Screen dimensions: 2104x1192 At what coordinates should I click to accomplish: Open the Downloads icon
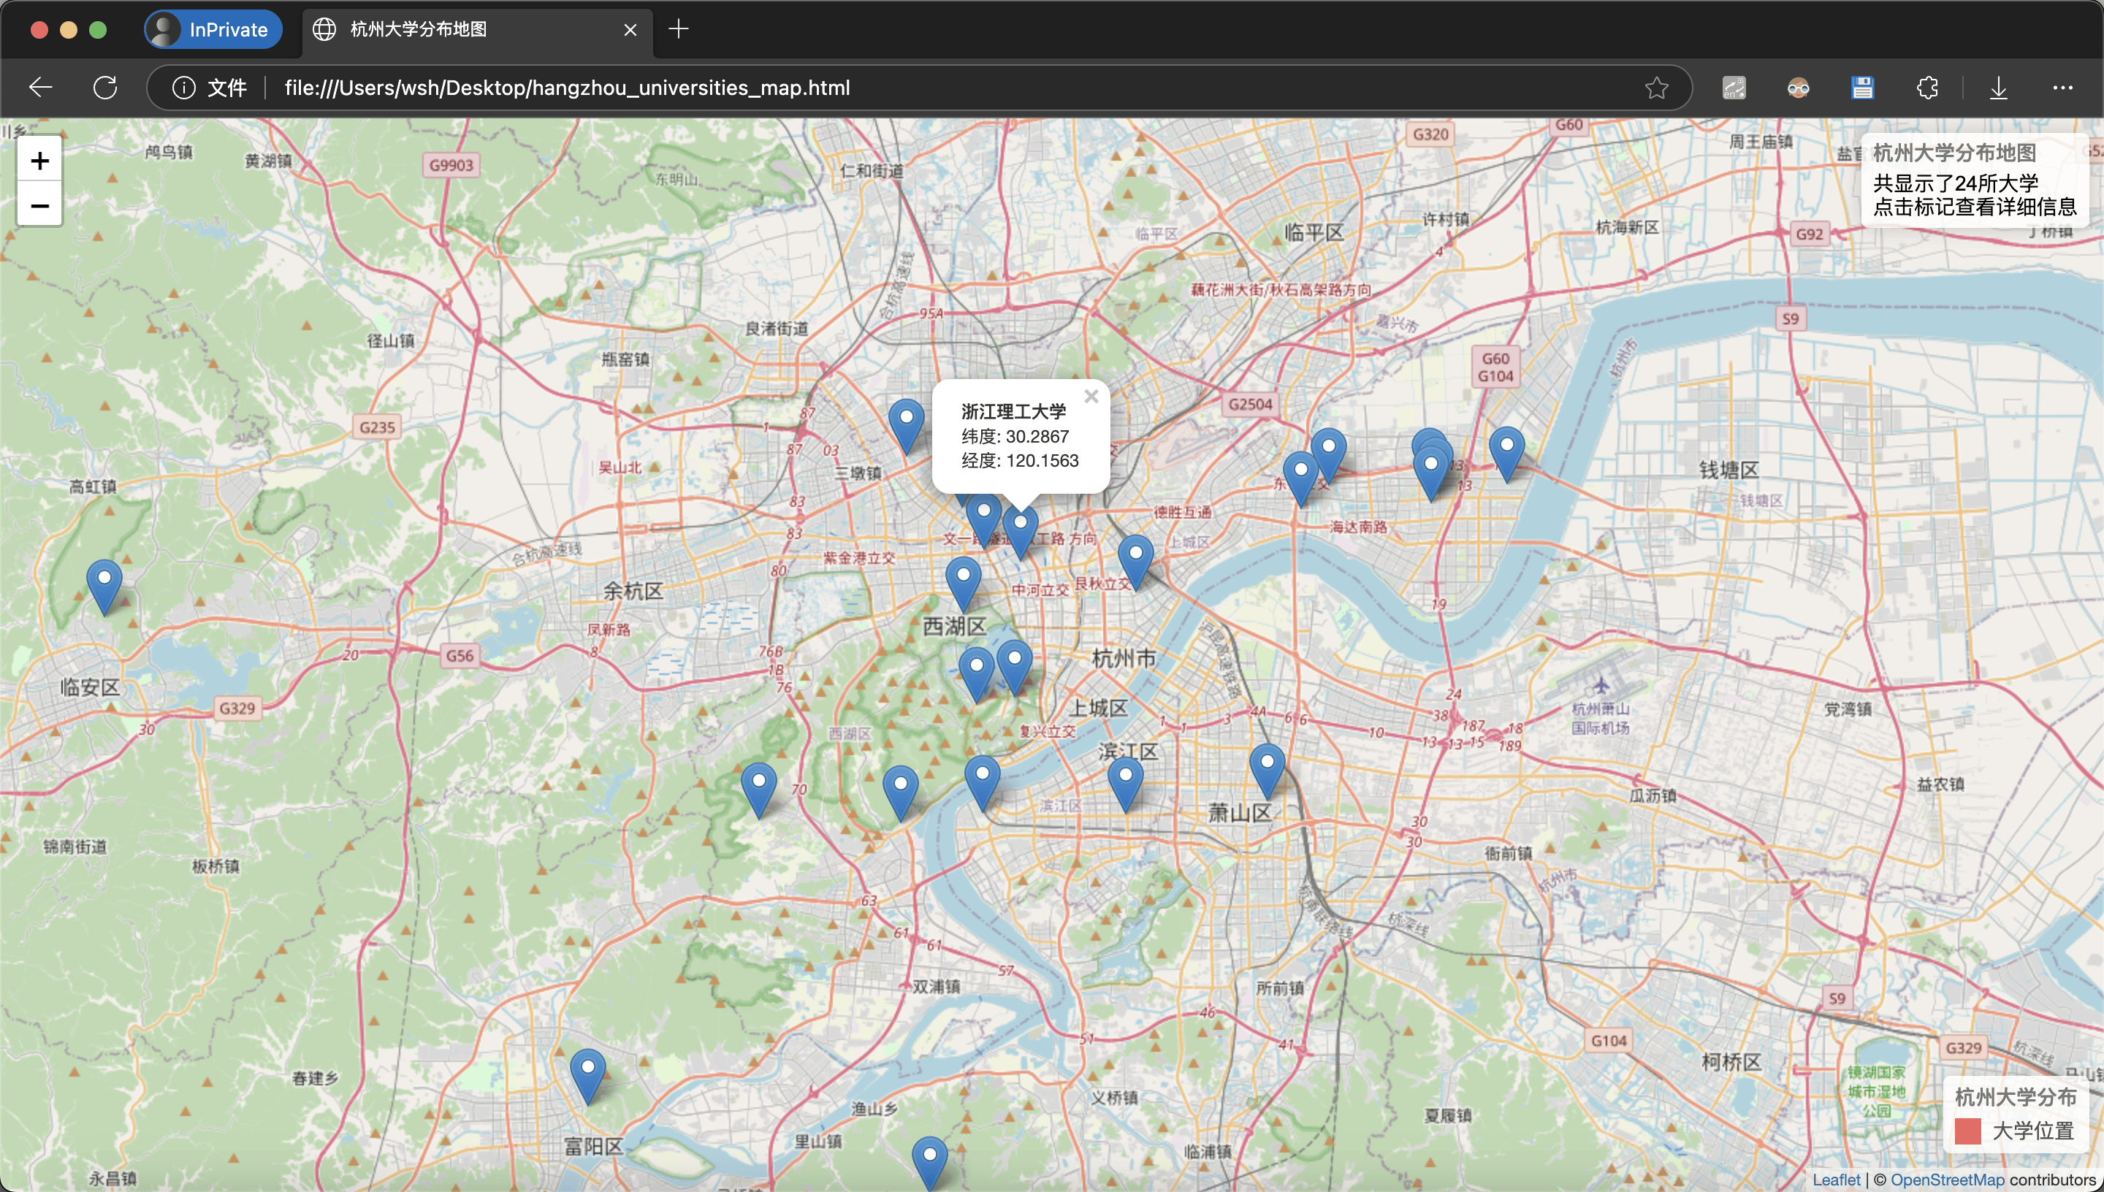(x=1998, y=88)
